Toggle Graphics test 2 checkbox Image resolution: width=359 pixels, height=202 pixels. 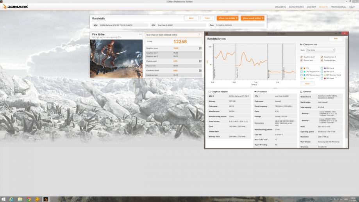(x=321, y=57)
